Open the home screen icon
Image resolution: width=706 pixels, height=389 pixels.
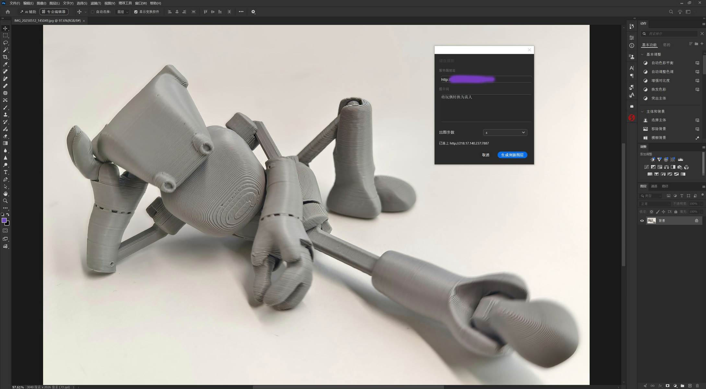pyautogui.click(x=8, y=12)
